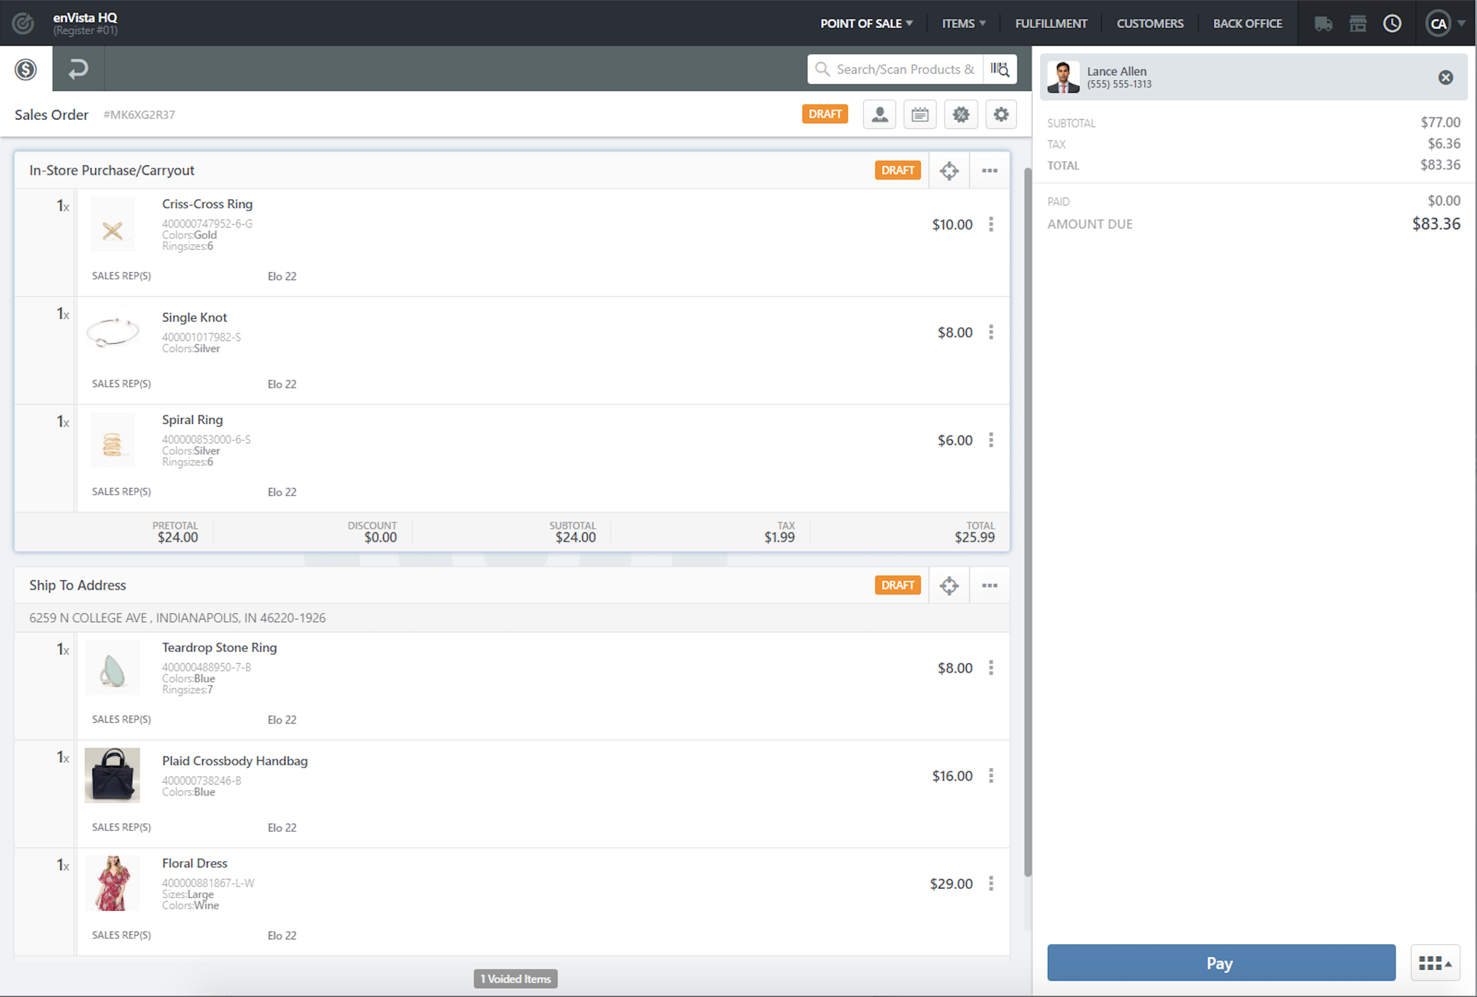
Task: Click crosshair target icon on In-Store Purchase group
Action: [x=949, y=170]
